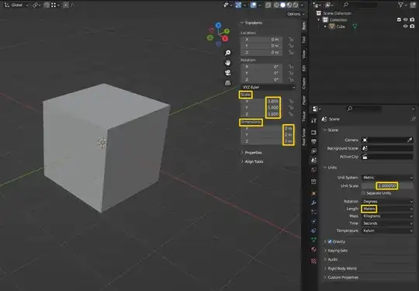419x291 pixels.
Task: Open the outliner display mode dropdown
Action: click(317, 5)
